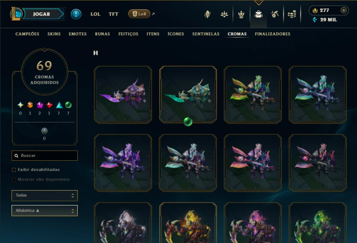Click the Buscar search field
The image size is (357, 243).
click(44, 156)
